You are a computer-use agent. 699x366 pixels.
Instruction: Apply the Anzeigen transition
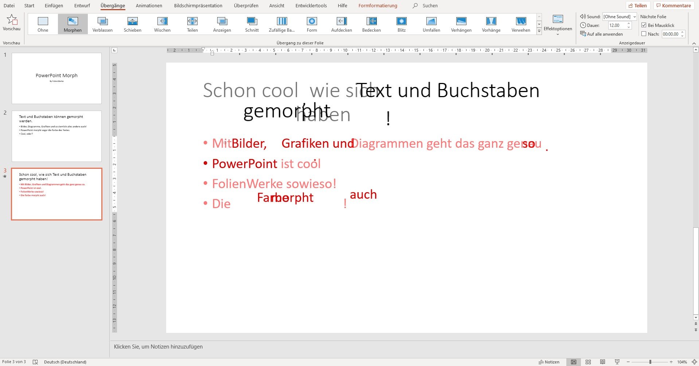point(222,24)
